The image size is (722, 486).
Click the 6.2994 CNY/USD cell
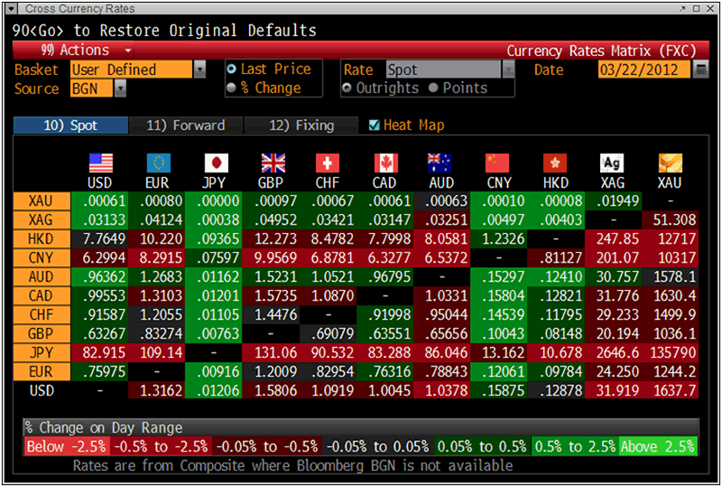click(x=99, y=257)
